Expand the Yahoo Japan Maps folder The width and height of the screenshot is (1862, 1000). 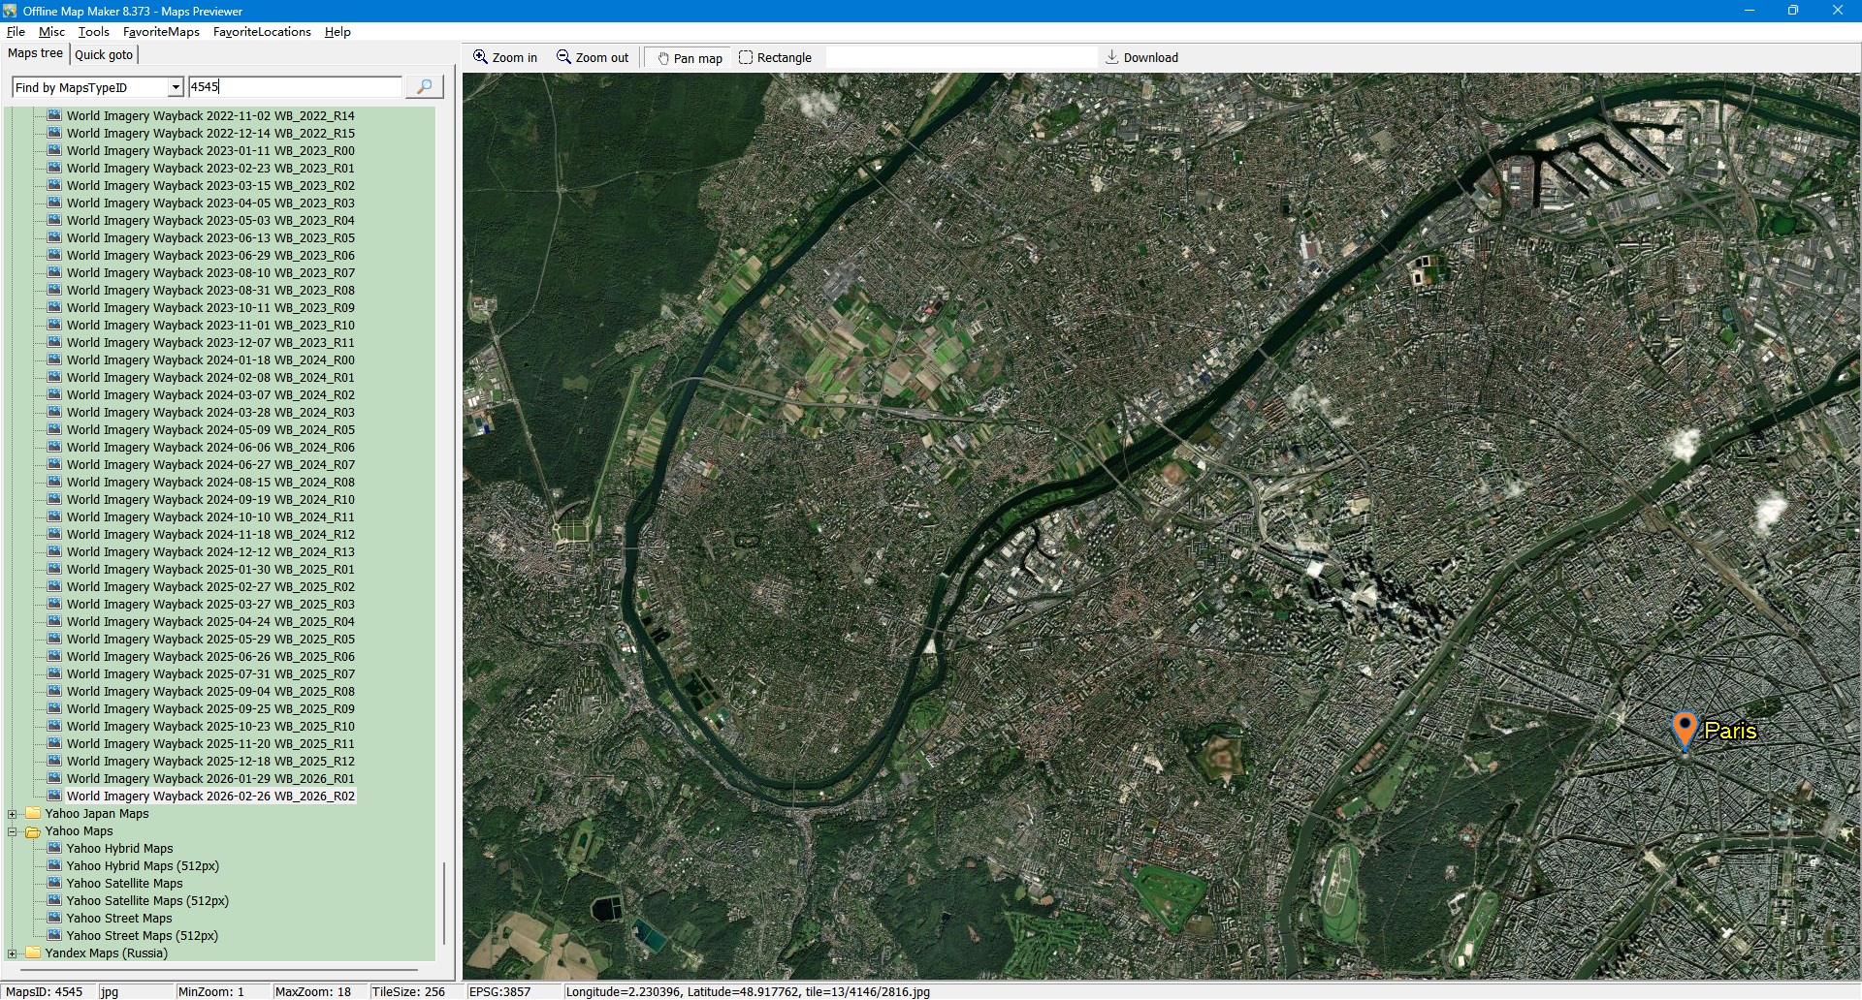(x=13, y=814)
